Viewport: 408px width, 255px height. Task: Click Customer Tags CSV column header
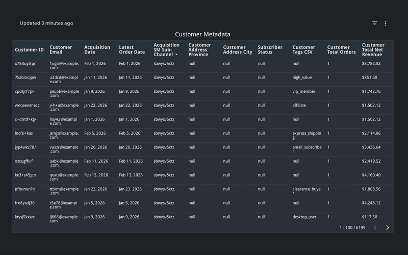[x=303, y=50]
